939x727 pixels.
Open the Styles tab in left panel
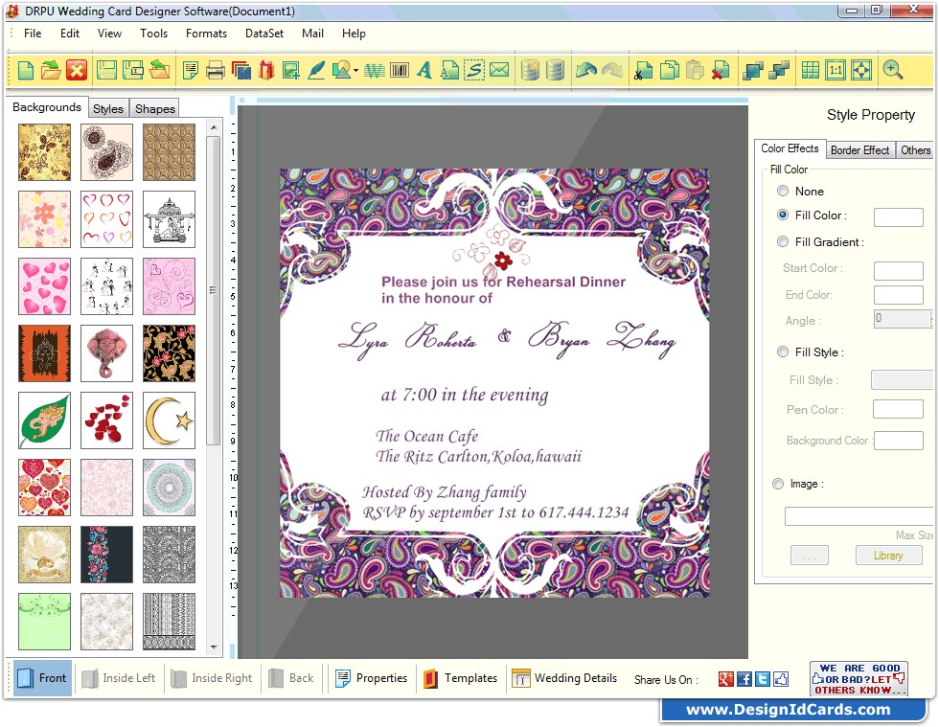(x=108, y=108)
